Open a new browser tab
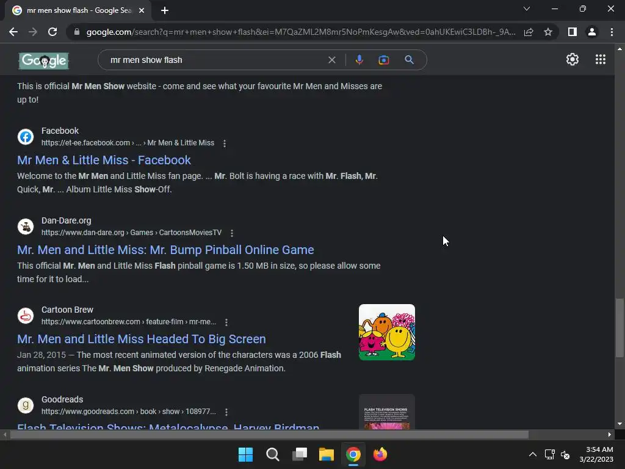Screen dimensions: 625x469 coord(165,10)
